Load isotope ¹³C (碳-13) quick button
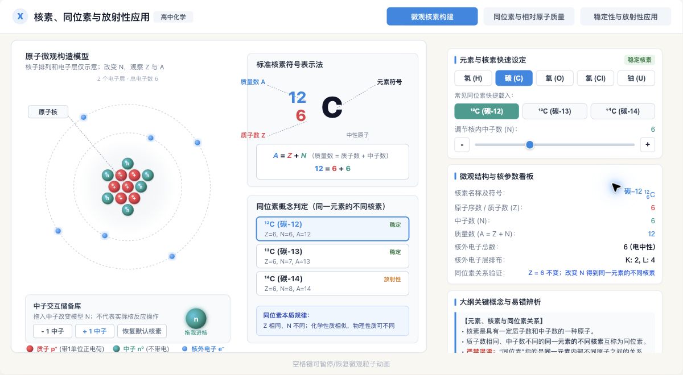 [554, 111]
